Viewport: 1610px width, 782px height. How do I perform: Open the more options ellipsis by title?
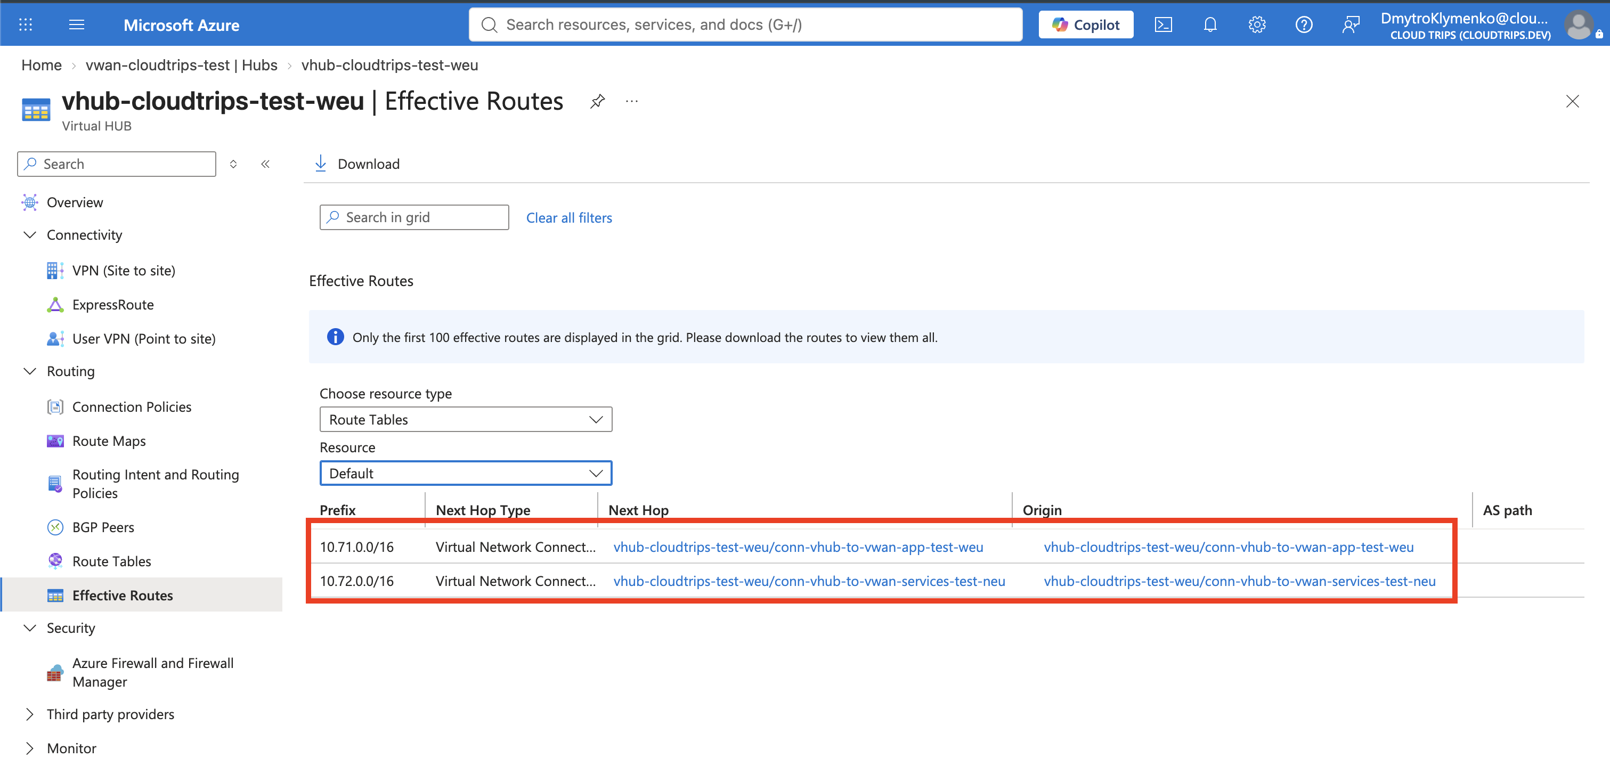tap(632, 101)
